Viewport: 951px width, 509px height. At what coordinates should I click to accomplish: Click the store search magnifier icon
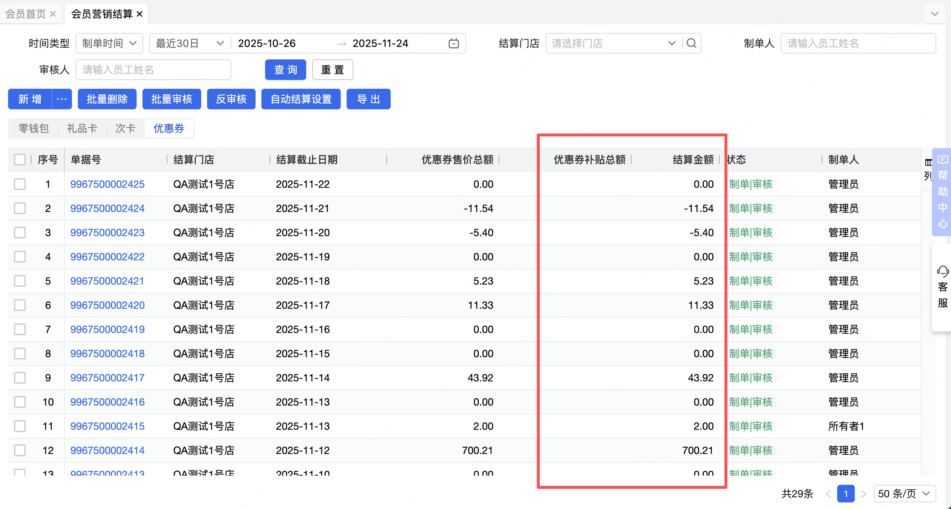pos(691,44)
